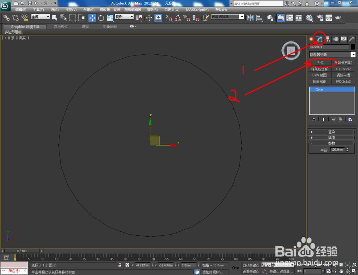Click the Mirror tool icon
Viewport: 358px width, 275px height.
point(250,18)
